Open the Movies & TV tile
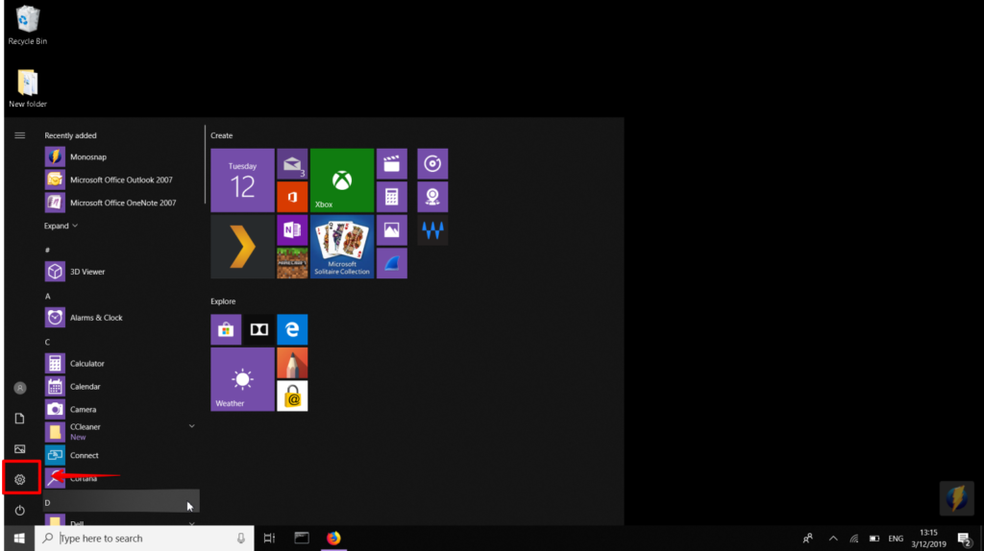 tap(392, 163)
